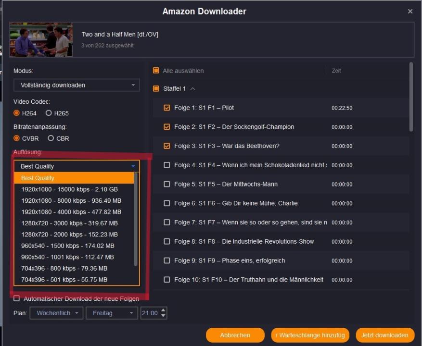Click the Abbrechen button
This screenshot has height=346, width=422.
pos(235,335)
